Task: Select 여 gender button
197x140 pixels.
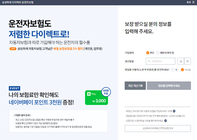Action: [187, 61]
